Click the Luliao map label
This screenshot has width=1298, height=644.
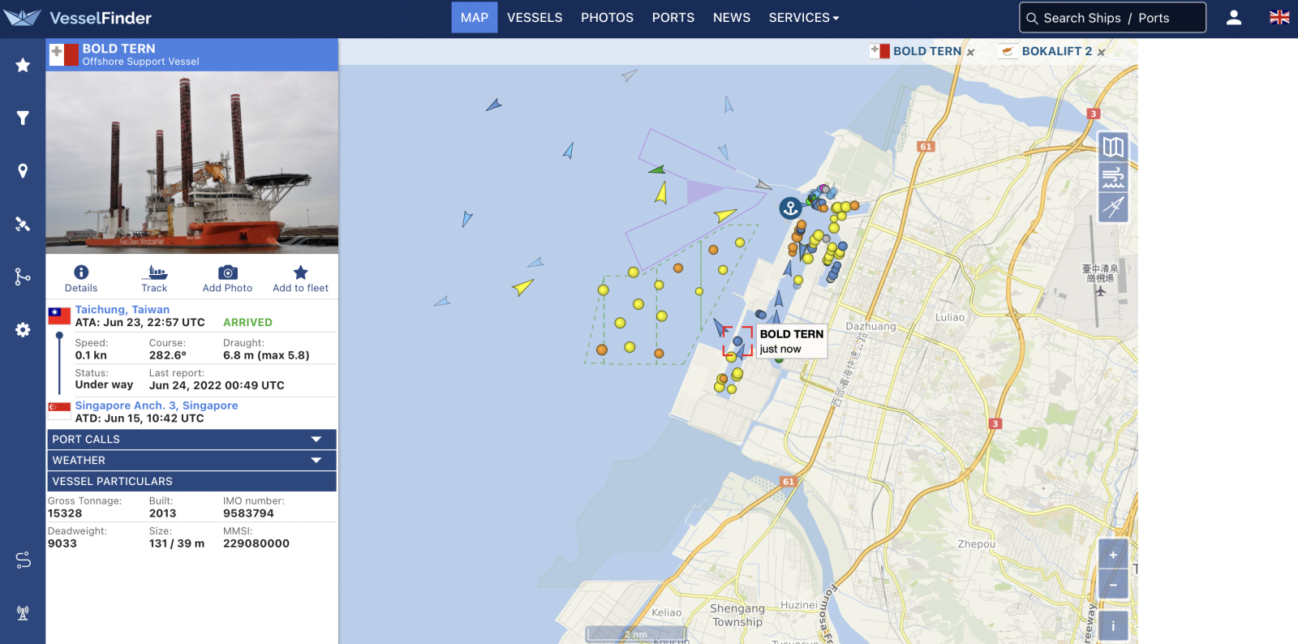(x=950, y=318)
